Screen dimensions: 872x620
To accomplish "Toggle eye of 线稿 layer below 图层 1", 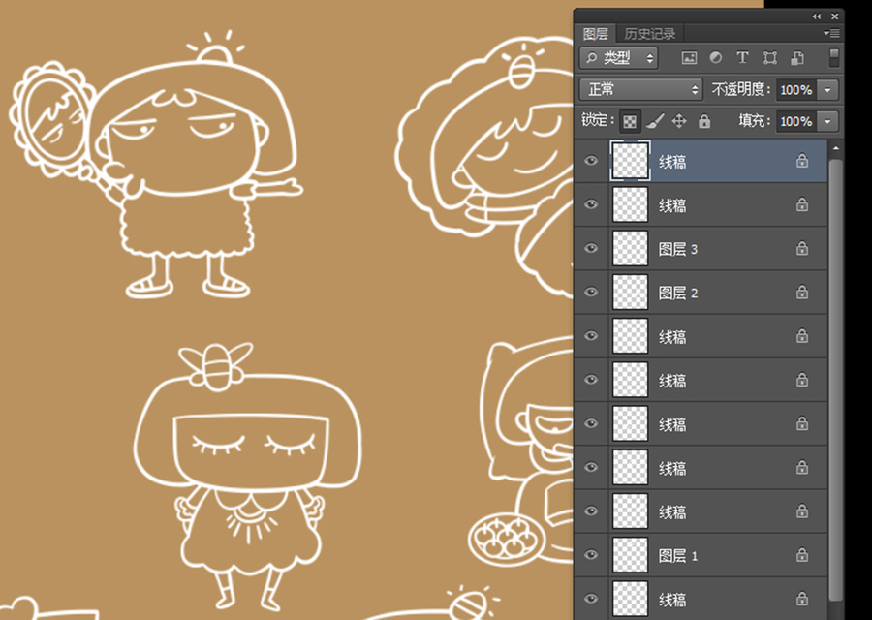I will (591, 599).
